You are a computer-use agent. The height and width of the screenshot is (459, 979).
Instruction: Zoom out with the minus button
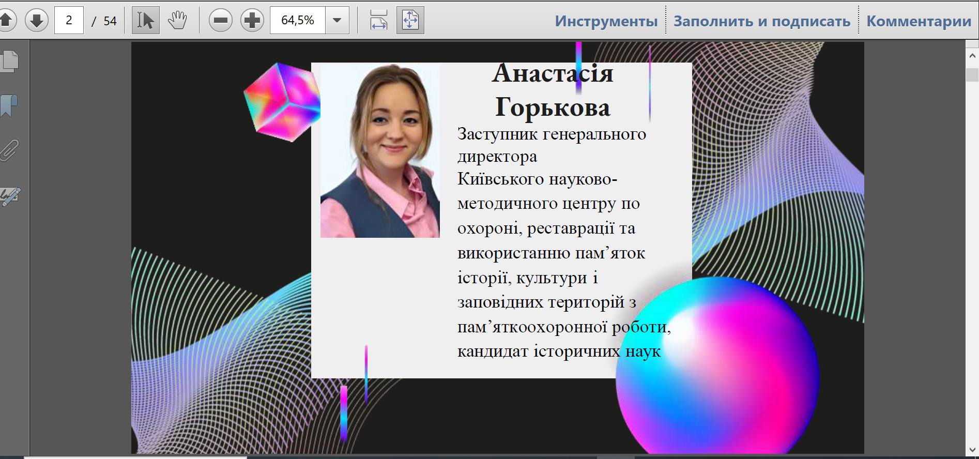[221, 21]
